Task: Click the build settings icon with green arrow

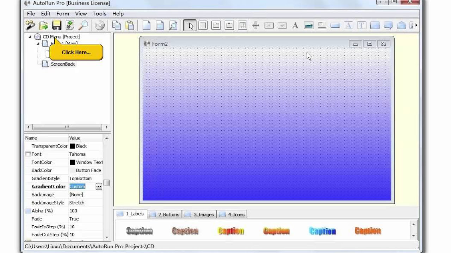Action: click(70, 25)
